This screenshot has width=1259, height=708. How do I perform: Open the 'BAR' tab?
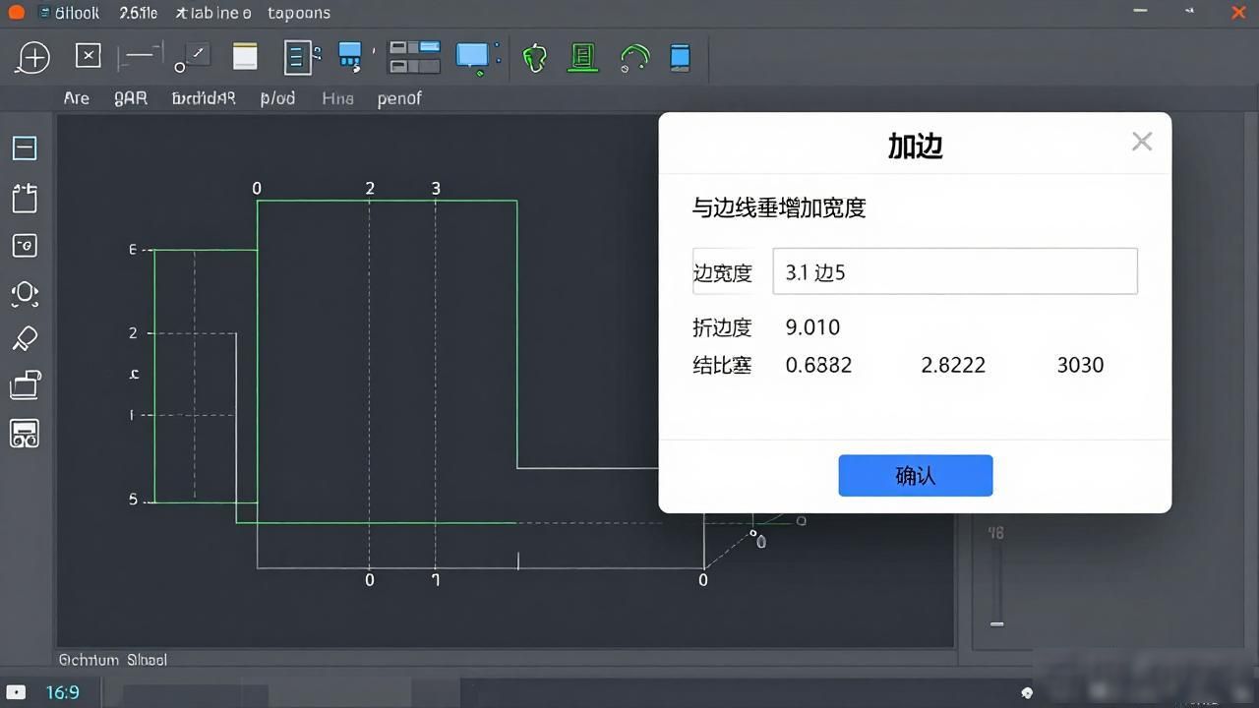131,98
